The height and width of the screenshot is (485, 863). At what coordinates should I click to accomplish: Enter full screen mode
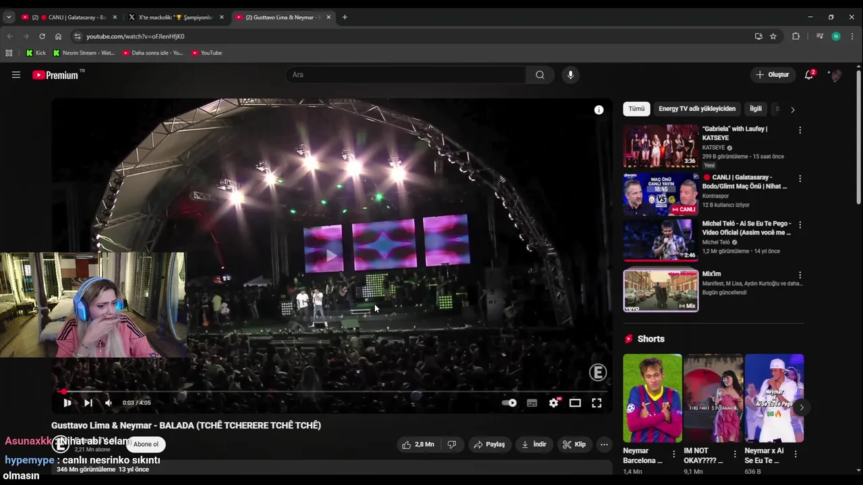click(x=597, y=403)
